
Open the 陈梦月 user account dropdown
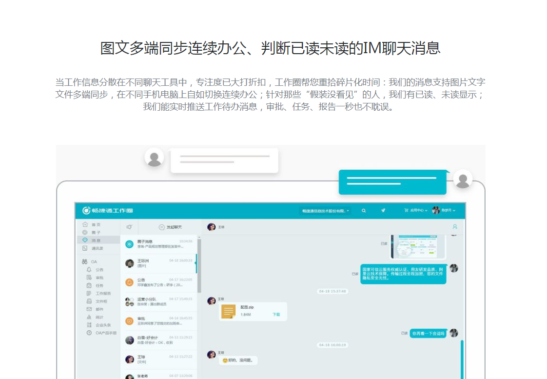(444, 210)
